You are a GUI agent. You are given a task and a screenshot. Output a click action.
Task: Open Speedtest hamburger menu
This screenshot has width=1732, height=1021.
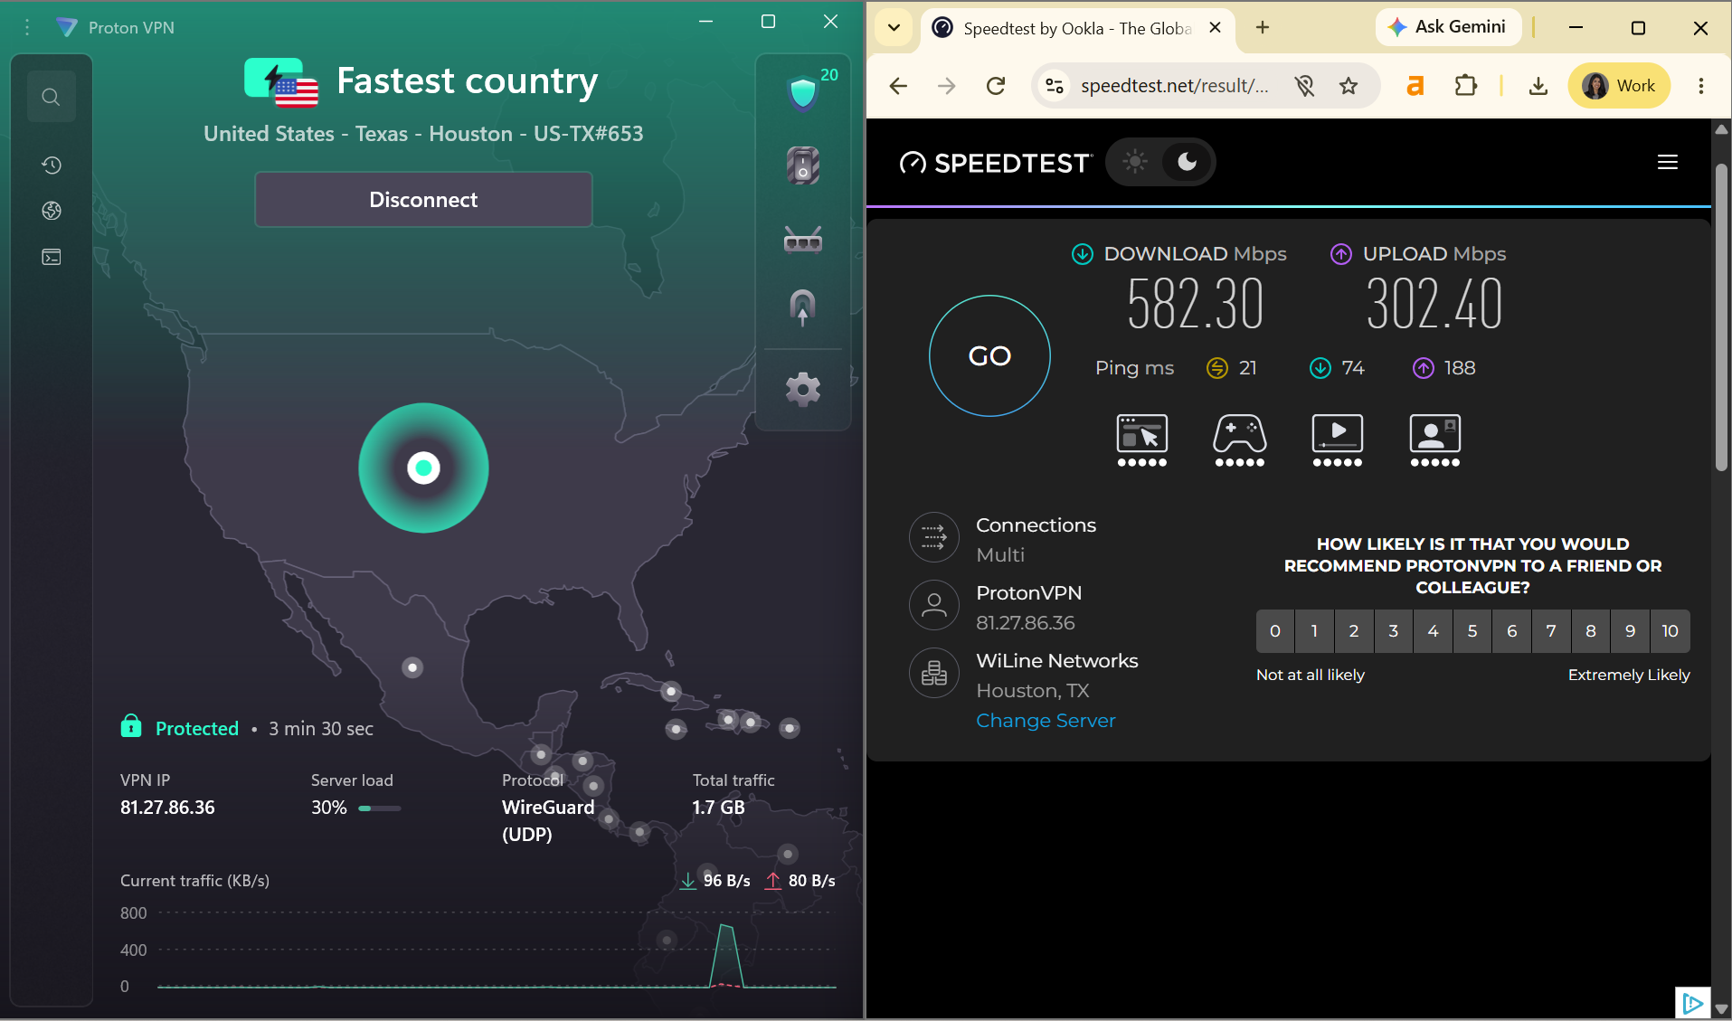pos(1668,162)
